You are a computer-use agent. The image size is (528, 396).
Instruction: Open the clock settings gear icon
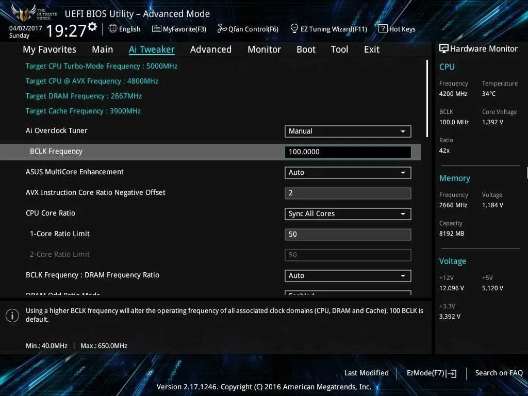(x=92, y=26)
